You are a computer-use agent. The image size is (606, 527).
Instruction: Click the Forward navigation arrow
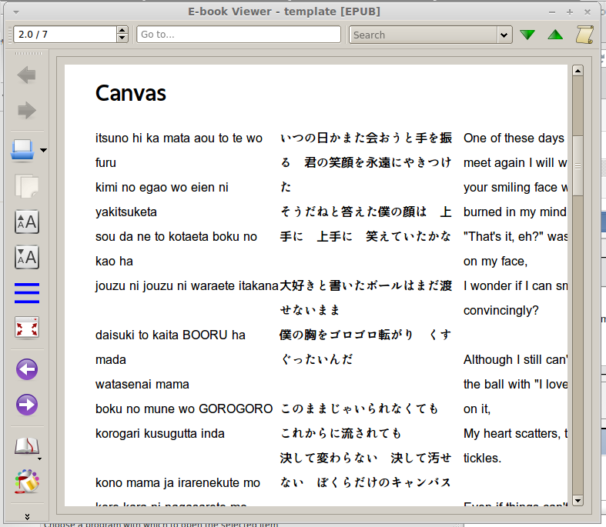pos(27,111)
